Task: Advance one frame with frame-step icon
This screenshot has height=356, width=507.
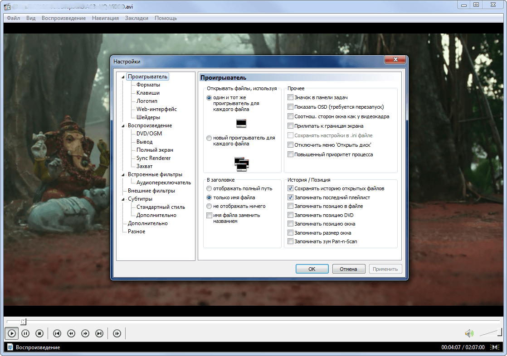Action: pyautogui.click(x=117, y=333)
